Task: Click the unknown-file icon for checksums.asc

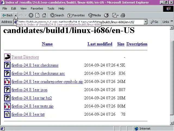Action: pyautogui.click(x=7, y=73)
